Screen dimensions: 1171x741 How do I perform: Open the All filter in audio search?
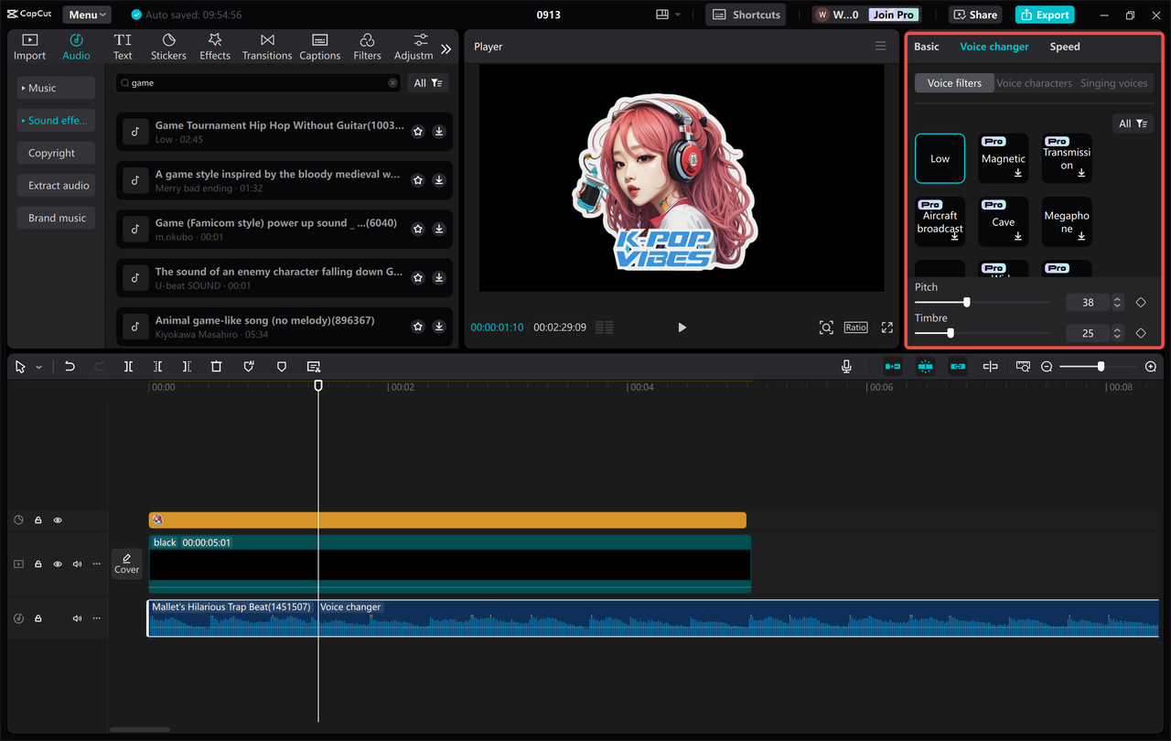coord(428,82)
